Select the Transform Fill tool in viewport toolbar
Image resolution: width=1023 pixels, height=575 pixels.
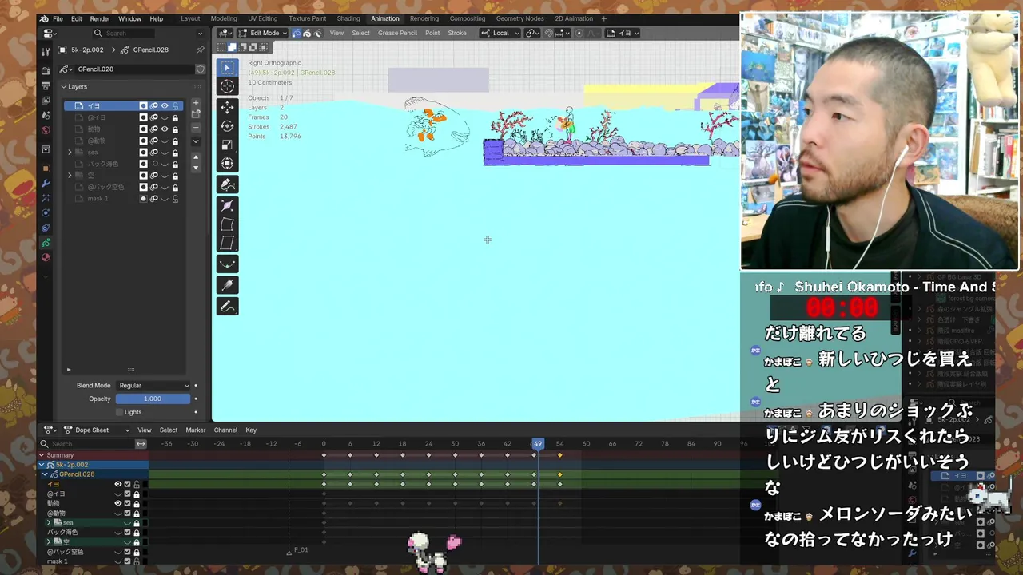(x=227, y=264)
